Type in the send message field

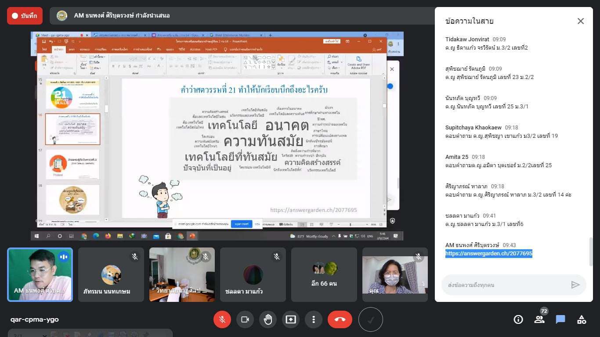click(x=505, y=285)
